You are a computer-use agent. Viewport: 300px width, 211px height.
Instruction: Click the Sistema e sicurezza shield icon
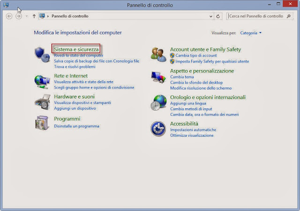(43, 55)
